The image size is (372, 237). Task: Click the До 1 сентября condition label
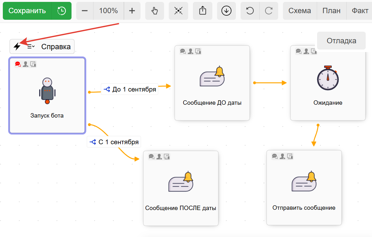click(x=130, y=89)
